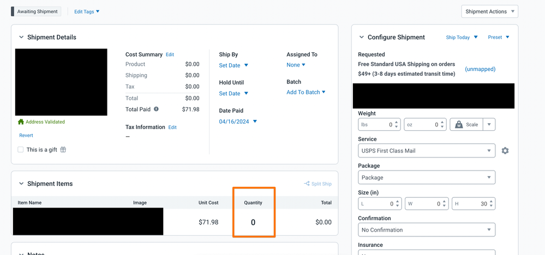Open the Service dropdown USPS First Class Mail
This screenshot has width=545, height=255.
[427, 151]
